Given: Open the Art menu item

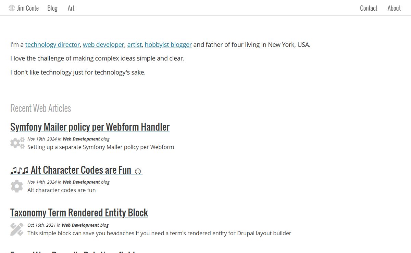Looking at the screenshot, I should coord(71,8).
